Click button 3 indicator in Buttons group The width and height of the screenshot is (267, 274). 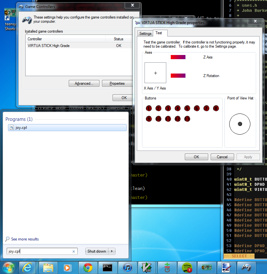tap(168, 108)
